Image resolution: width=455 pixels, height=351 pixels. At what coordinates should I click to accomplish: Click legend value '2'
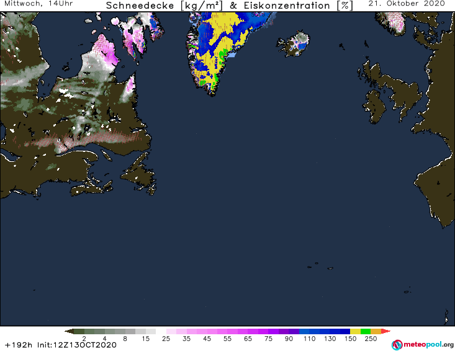click(84, 339)
